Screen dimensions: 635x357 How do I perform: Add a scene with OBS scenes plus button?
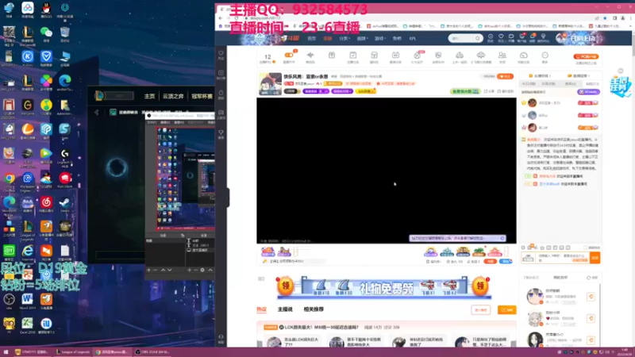click(x=148, y=270)
